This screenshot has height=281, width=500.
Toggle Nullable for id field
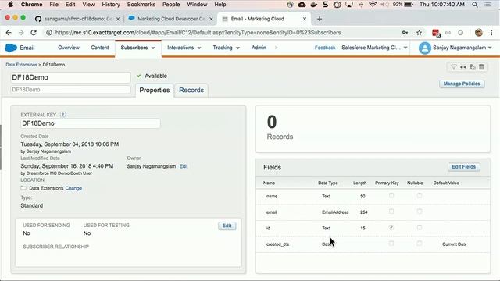(x=420, y=227)
